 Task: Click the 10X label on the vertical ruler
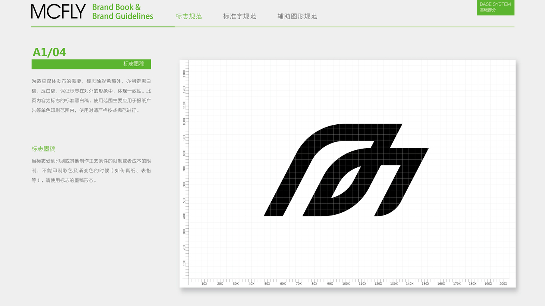tap(184, 263)
